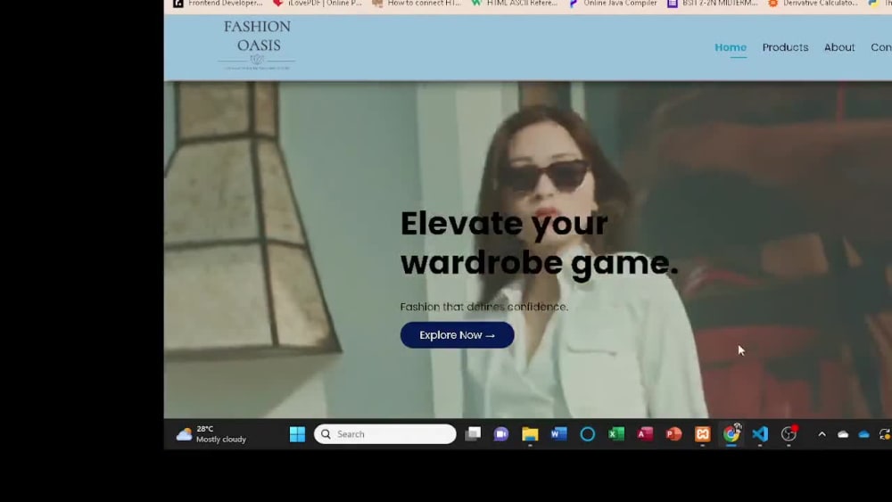Open OBS Studio from the taskbar
The image size is (892, 502).
pyautogui.click(x=789, y=434)
